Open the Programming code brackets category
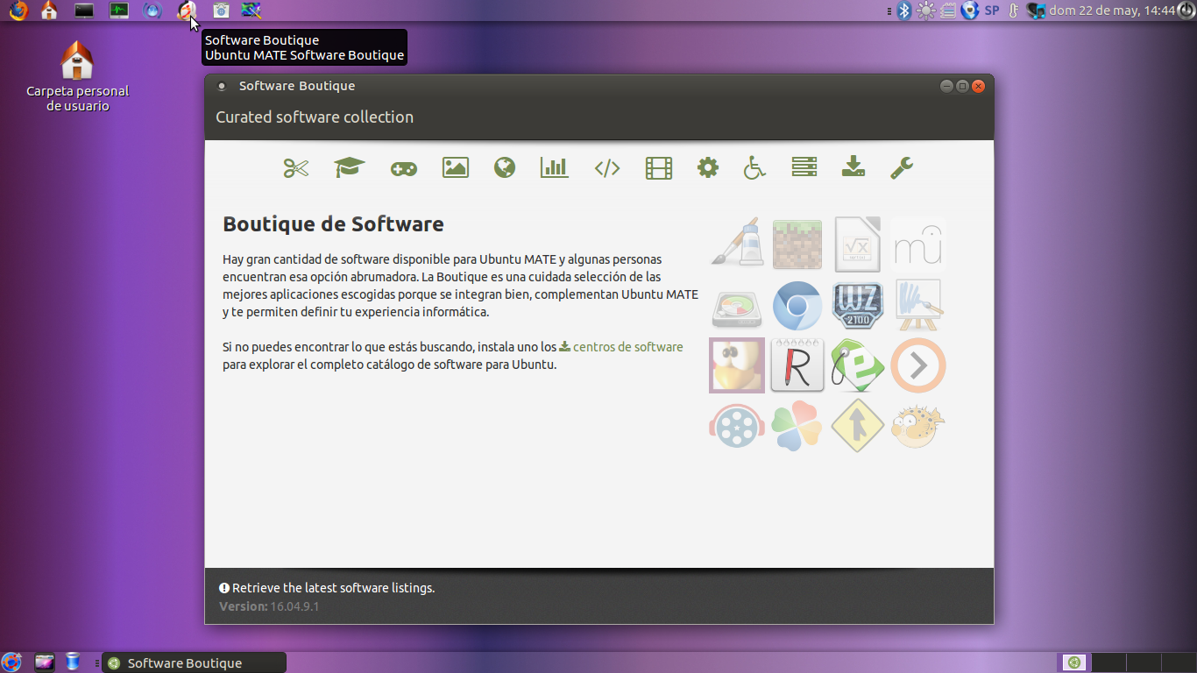The width and height of the screenshot is (1197, 673). click(607, 168)
